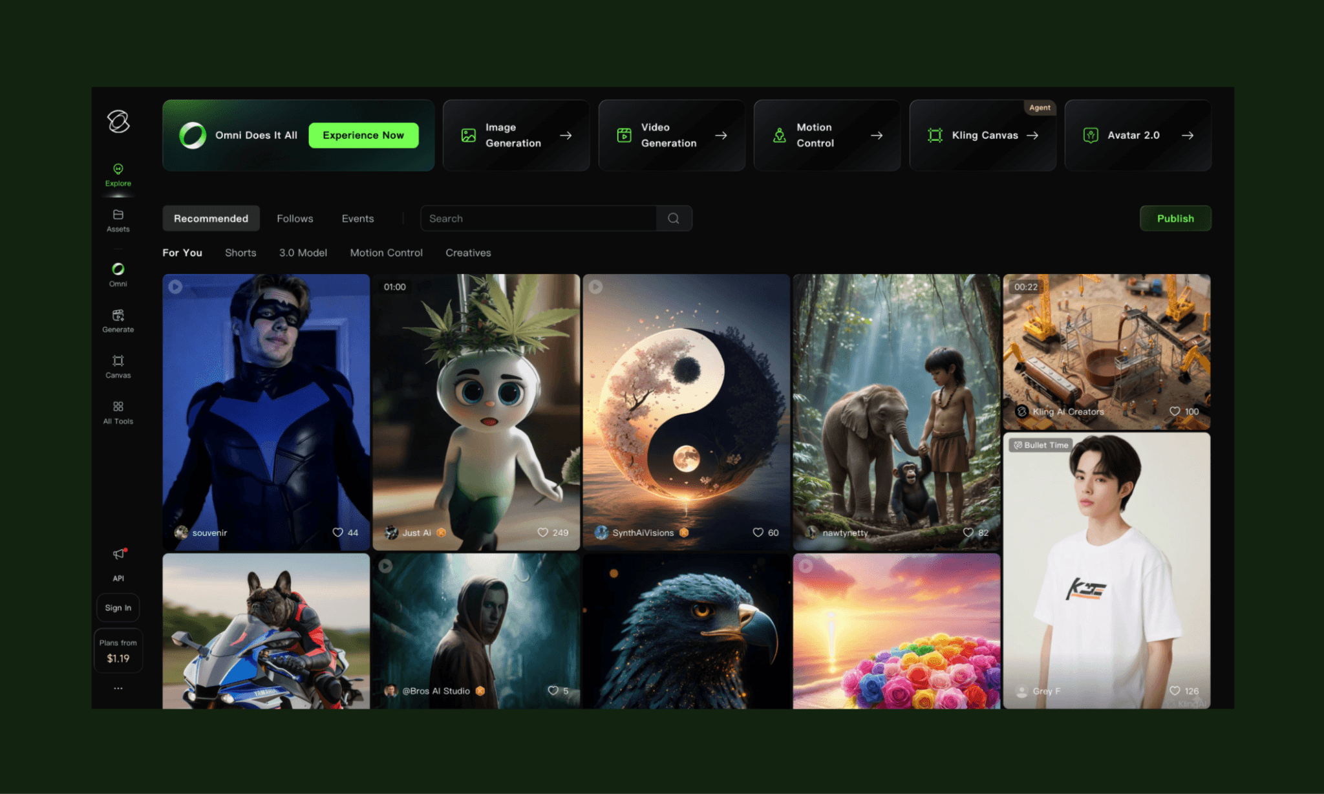The height and width of the screenshot is (794, 1324).
Task: Click the green Publish button
Action: pos(1175,219)
